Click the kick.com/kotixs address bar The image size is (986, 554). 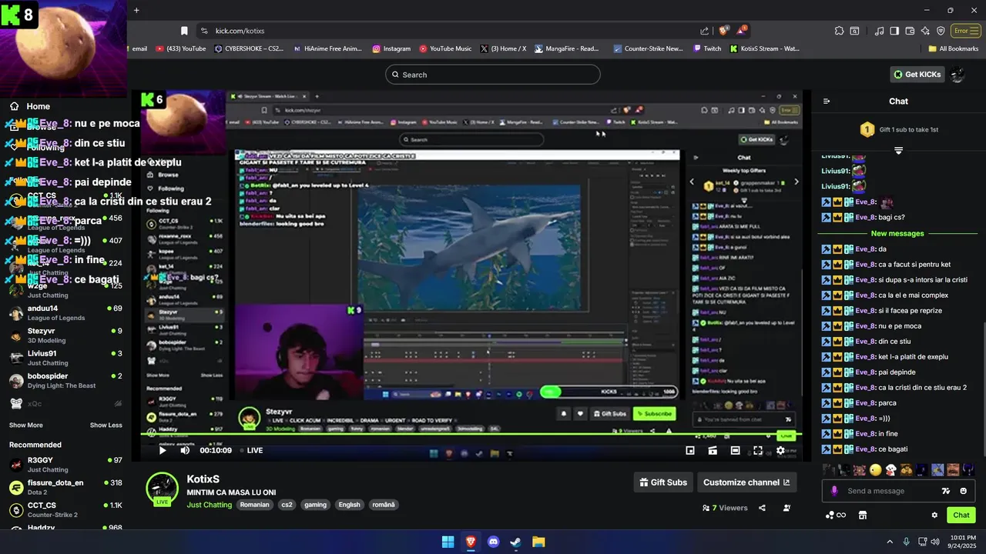click(447, 31)
